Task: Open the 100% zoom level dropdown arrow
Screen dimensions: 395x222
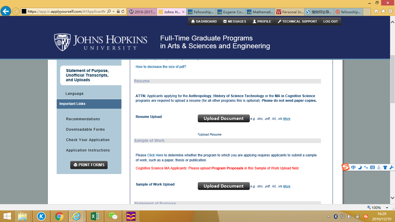Action: pyautogui.click(x=387, y=208)
